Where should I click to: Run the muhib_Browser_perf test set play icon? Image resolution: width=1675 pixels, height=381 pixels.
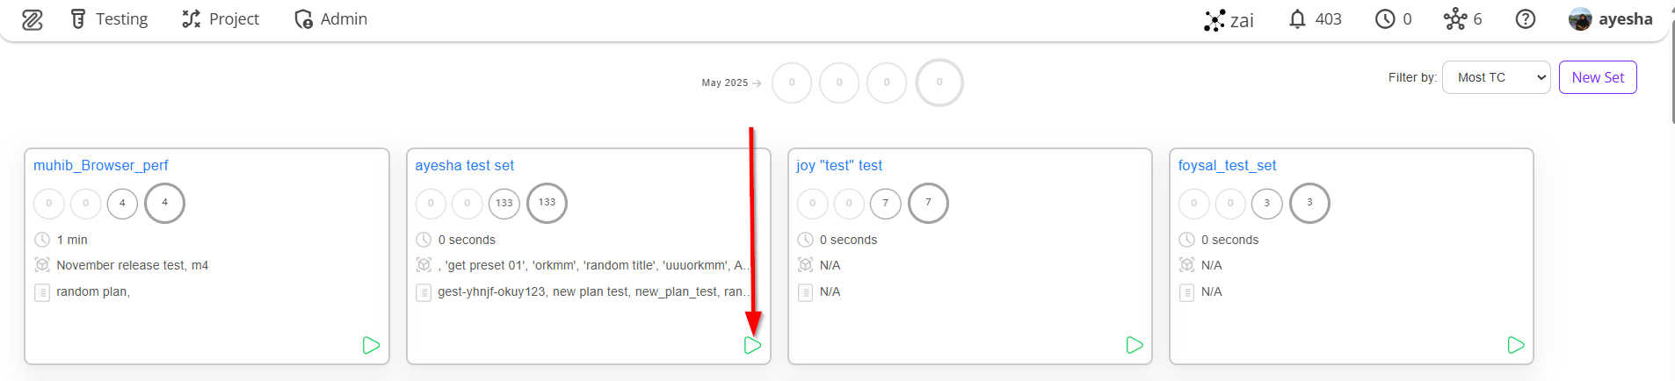click(x=371, y=345)
